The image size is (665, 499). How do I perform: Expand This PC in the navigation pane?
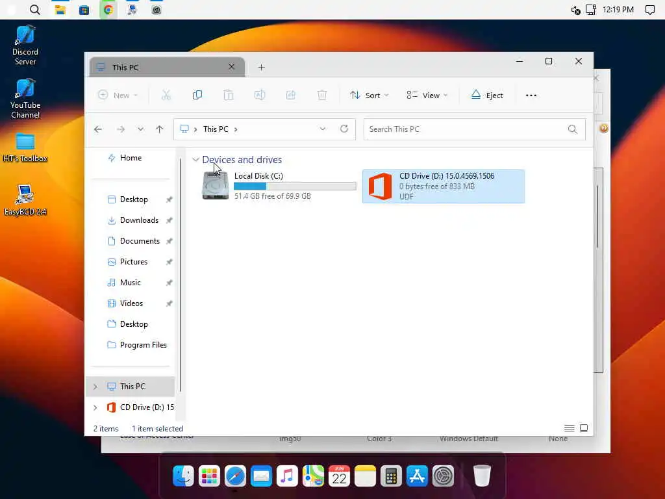pyautogui.click(x=95, y=387)
